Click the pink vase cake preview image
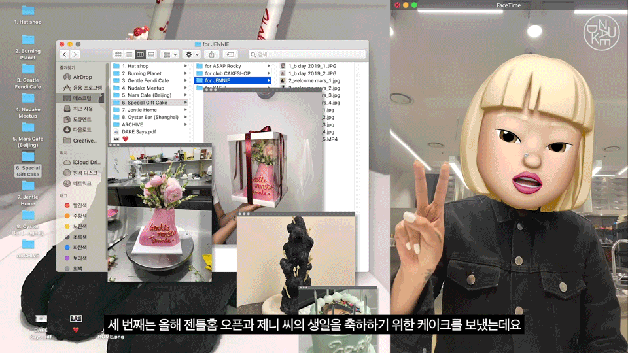Viewport: 628px width, 353px height. coord(160,214)
